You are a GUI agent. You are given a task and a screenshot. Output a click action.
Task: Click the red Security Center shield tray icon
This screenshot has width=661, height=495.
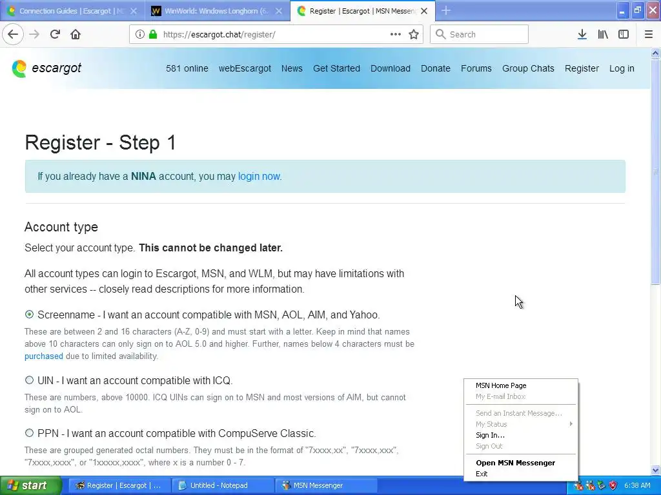pyautogui.click(x=613, y=485)
